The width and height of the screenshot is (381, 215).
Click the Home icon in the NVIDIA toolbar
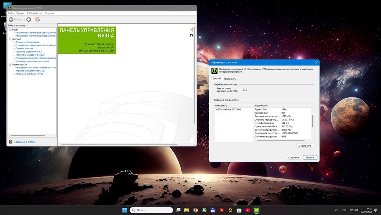click(37, 19)
